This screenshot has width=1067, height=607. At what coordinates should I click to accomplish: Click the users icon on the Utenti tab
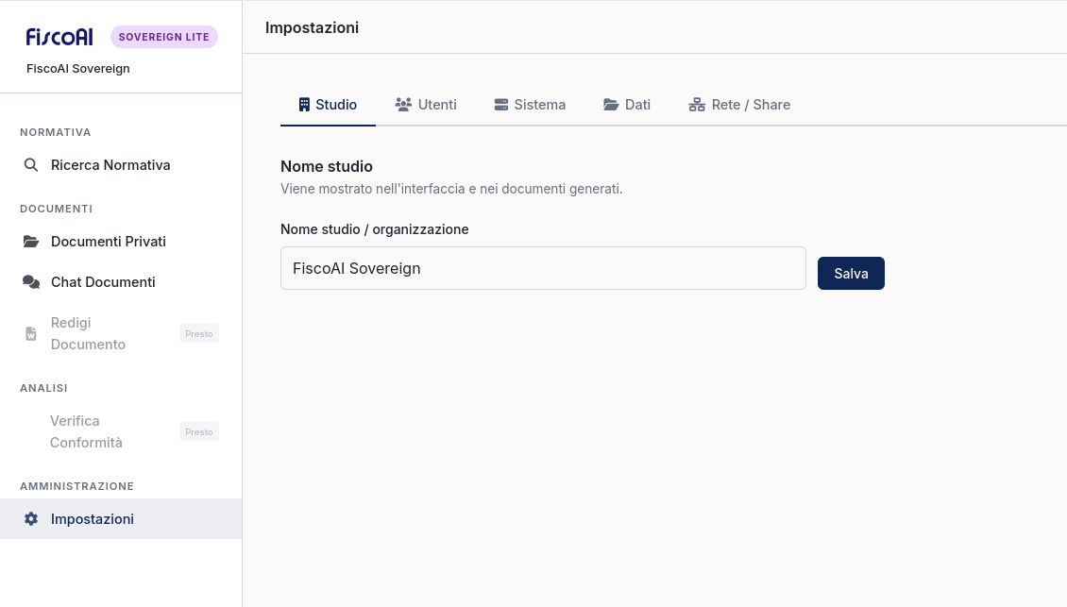point(403,104)
